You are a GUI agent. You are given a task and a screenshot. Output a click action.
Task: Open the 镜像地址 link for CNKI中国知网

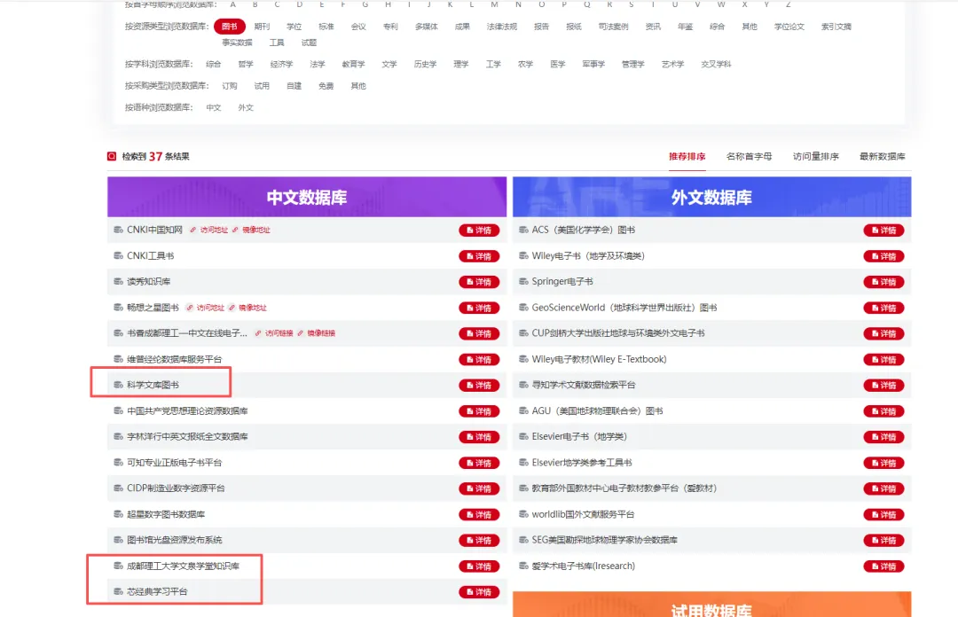coord(256,230)
